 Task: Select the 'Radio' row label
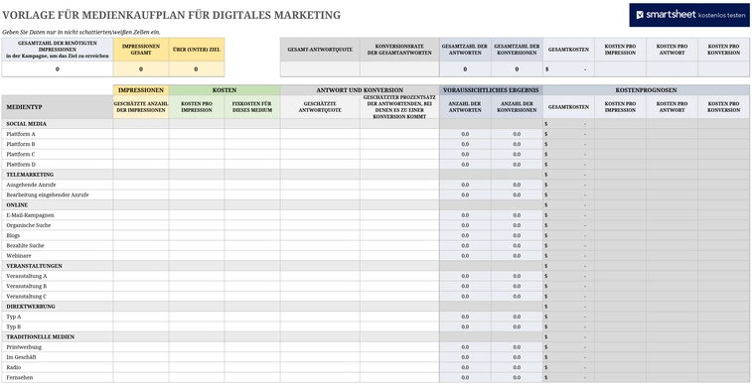13,367
